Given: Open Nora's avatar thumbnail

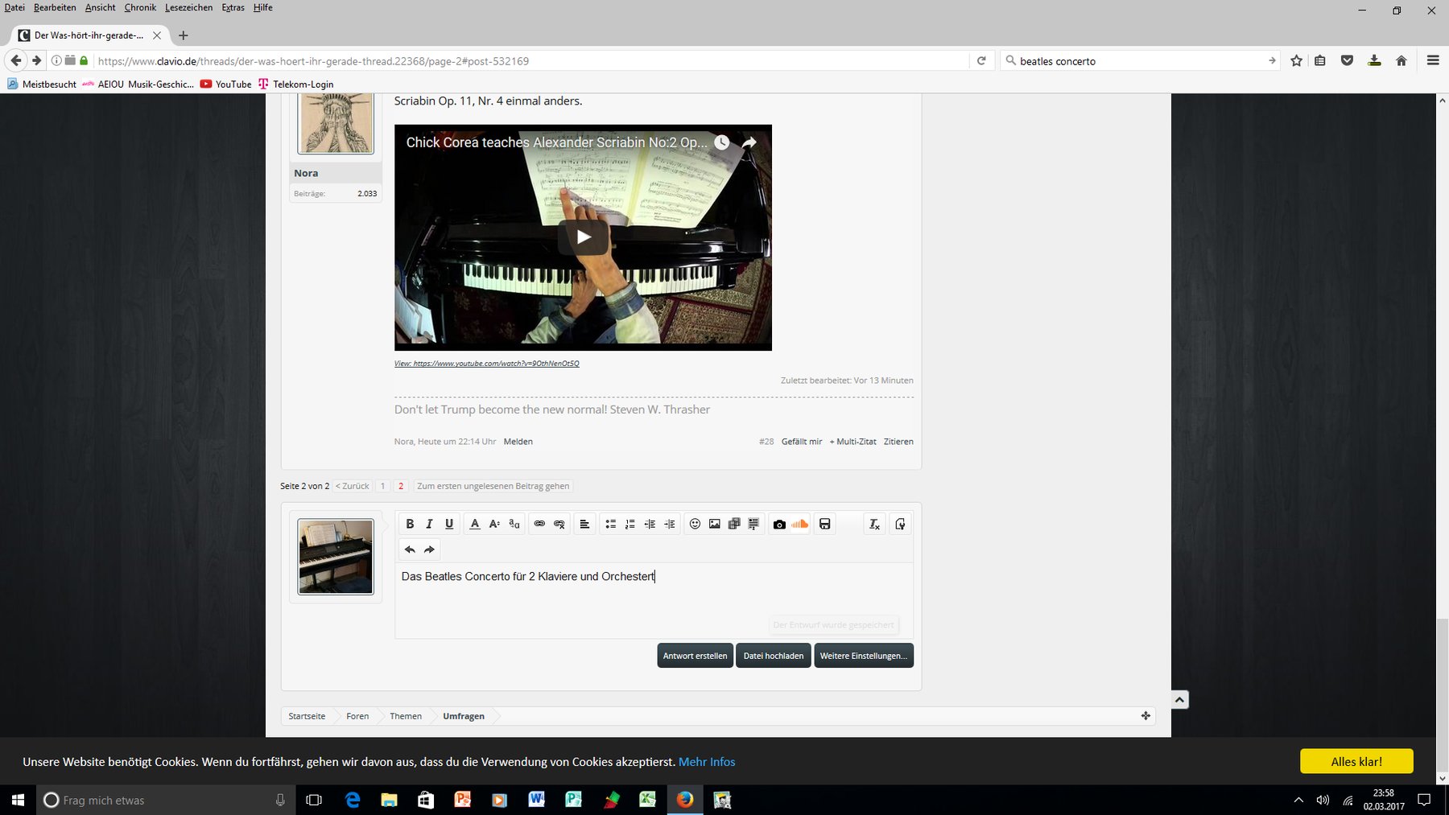Looking at the screenshot, I should coord(336,123).
